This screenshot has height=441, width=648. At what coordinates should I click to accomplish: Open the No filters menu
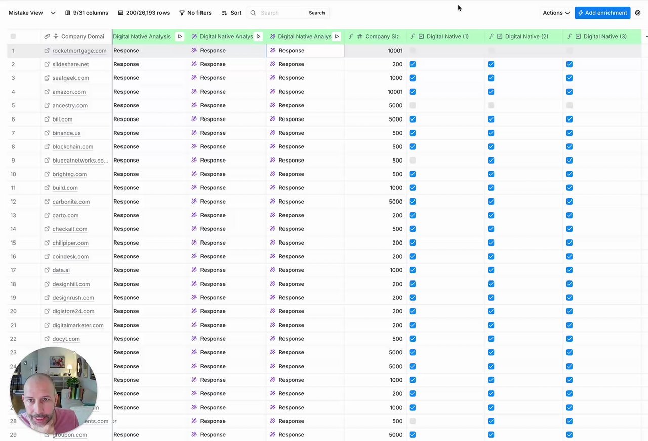click(x=195, y=13)
